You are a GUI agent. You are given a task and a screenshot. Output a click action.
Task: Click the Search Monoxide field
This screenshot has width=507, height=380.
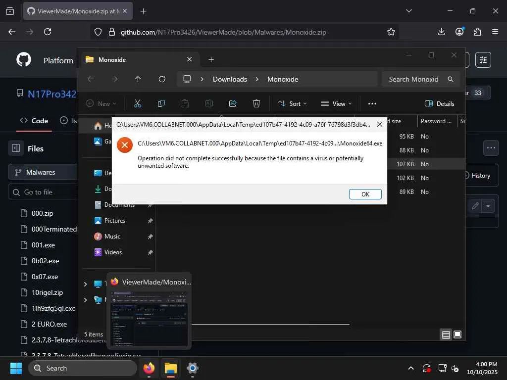click(420, 79)
